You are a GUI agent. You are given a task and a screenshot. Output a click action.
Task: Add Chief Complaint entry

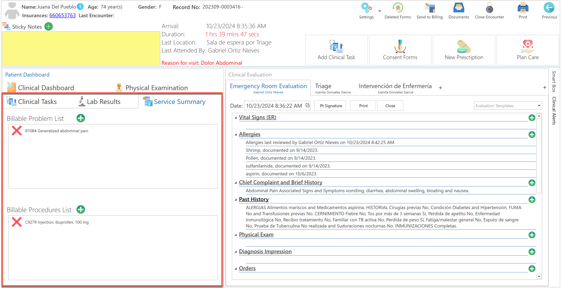coord(532,183)
